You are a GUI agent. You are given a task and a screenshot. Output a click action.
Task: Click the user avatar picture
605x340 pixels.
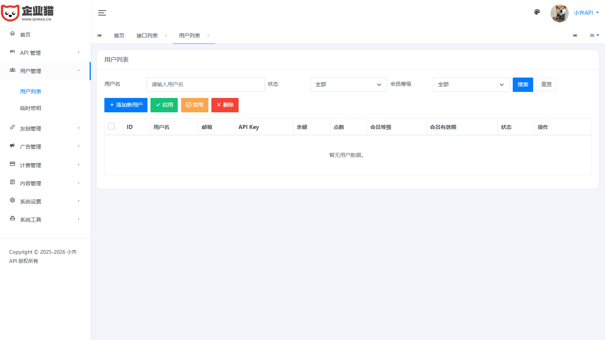(559, 13)
